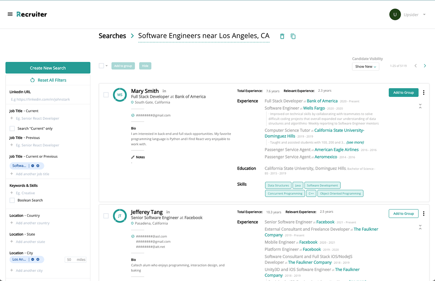Open Bank of America company link
Viewport: 435px width, 281px height.
322,101
